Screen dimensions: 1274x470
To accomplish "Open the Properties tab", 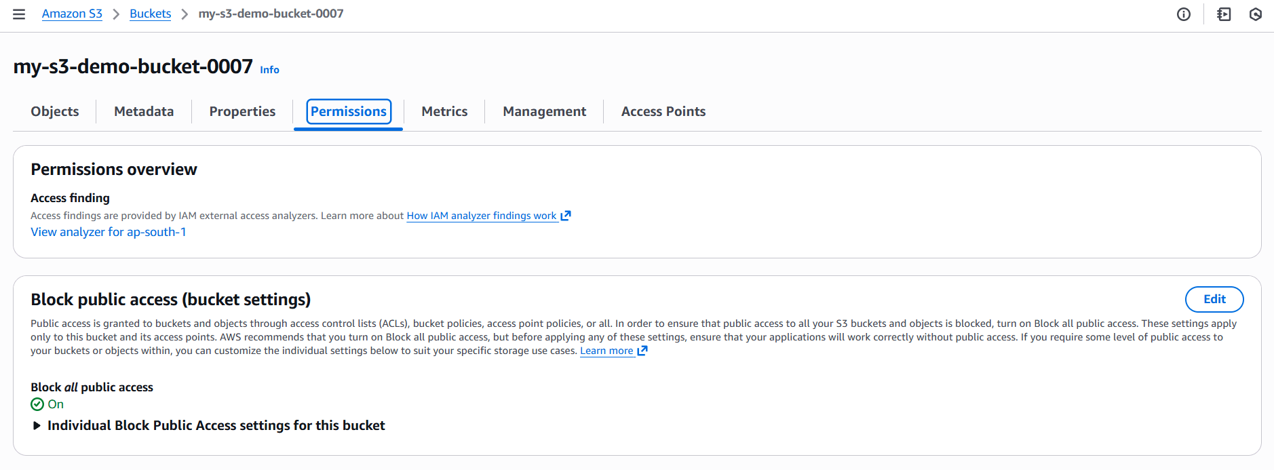I will coord(242,111).
